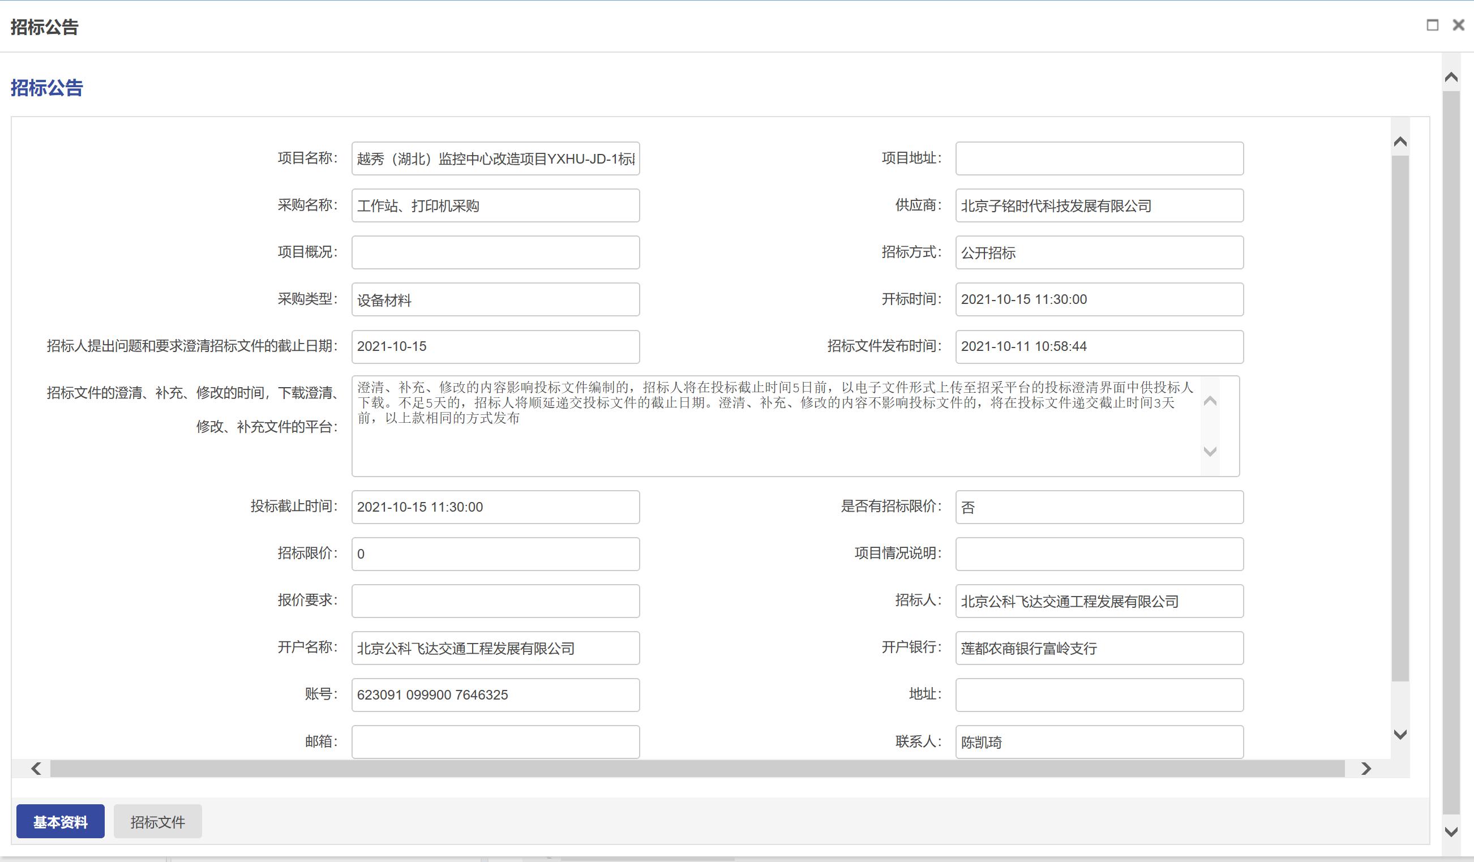Close the 招标公告 dialog
1474x862 pixels.
[x=1458, y=25]
